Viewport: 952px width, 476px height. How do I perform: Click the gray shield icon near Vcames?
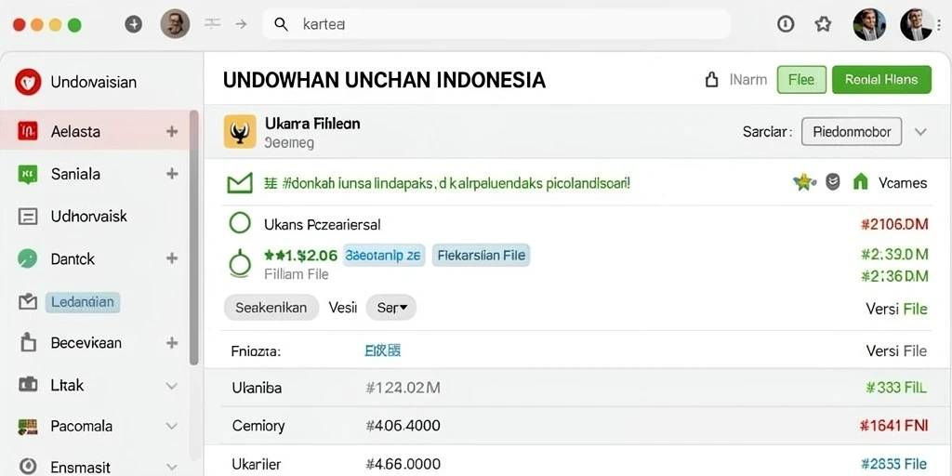(833, 181)
